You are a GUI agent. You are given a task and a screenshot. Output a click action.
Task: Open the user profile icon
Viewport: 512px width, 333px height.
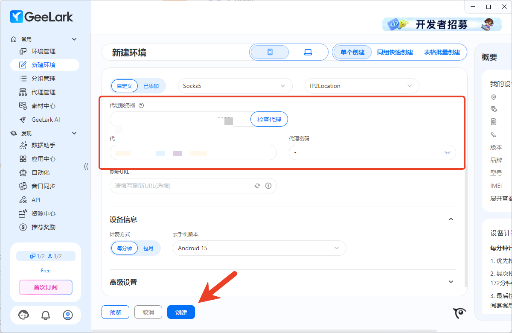68,315
